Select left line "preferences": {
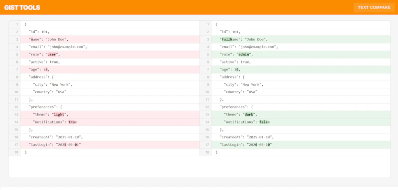This screenshot has width=398, height=190. pos(110,107)
